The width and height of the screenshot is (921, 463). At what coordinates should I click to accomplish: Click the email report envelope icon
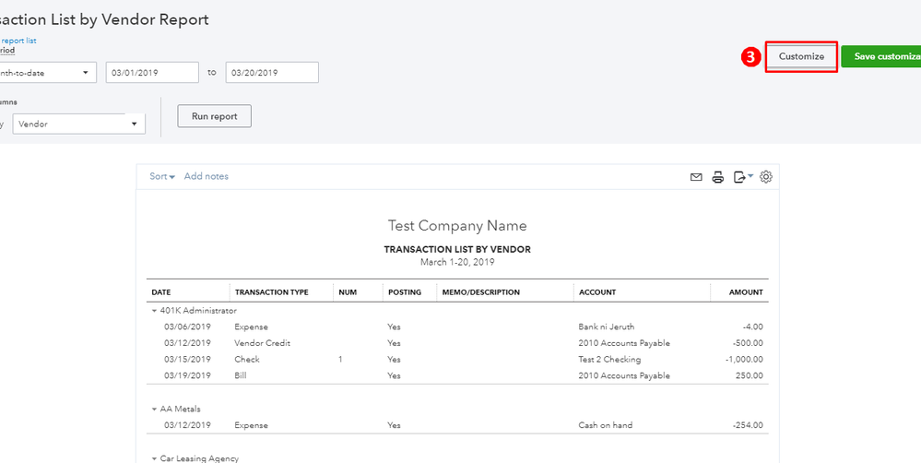pyautogui.click(x=697, y=177)
